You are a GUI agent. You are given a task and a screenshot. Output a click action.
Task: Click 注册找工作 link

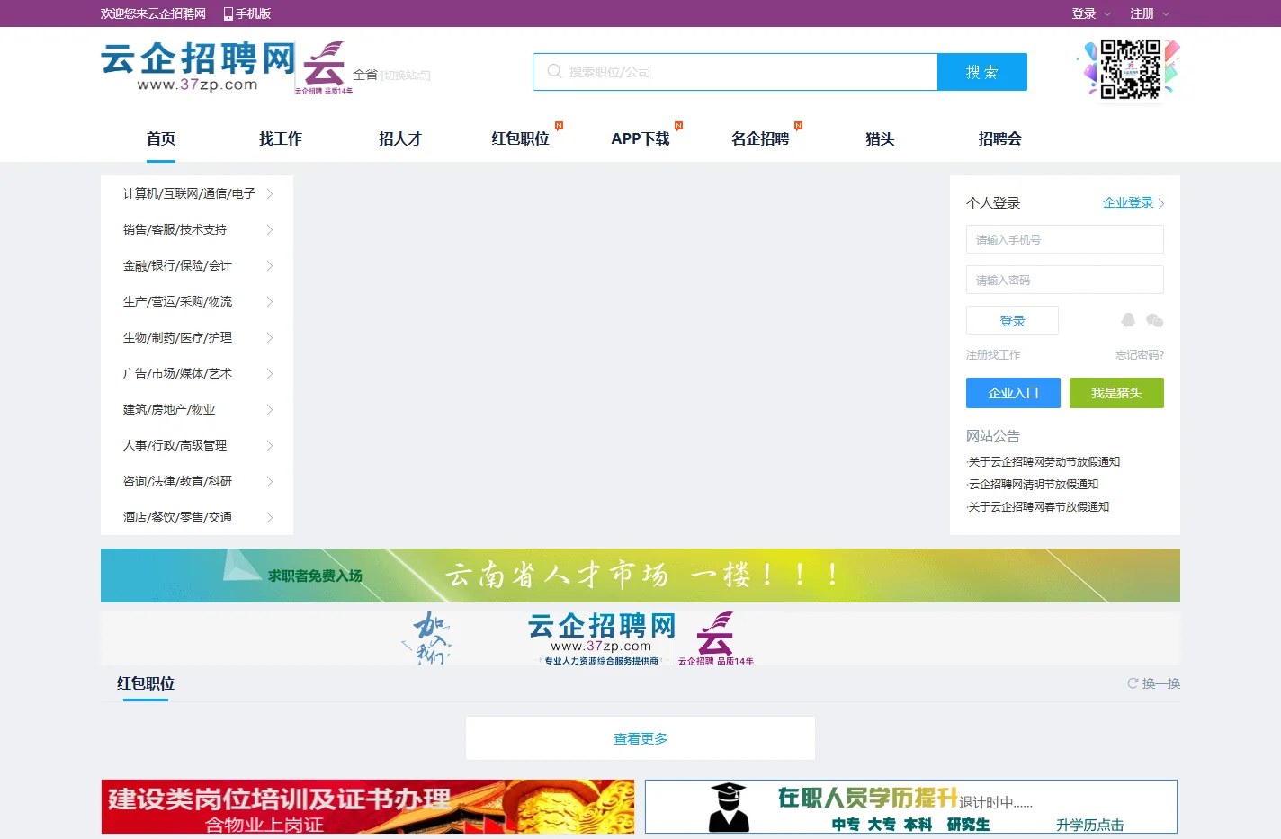993,354
